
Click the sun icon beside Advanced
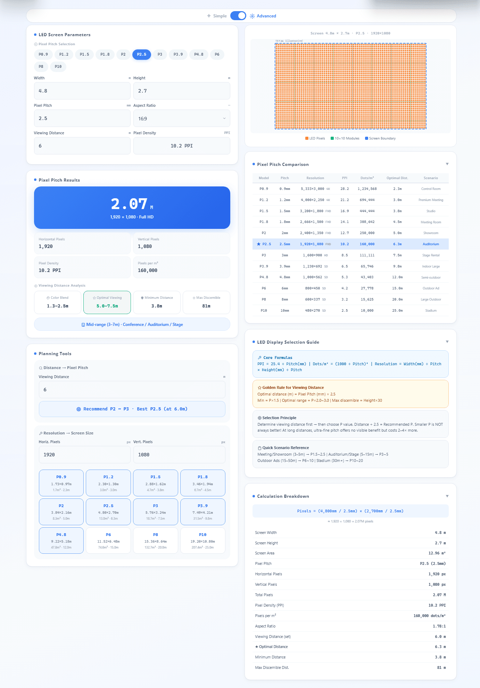pyautogui.click(x=252, y=16)
